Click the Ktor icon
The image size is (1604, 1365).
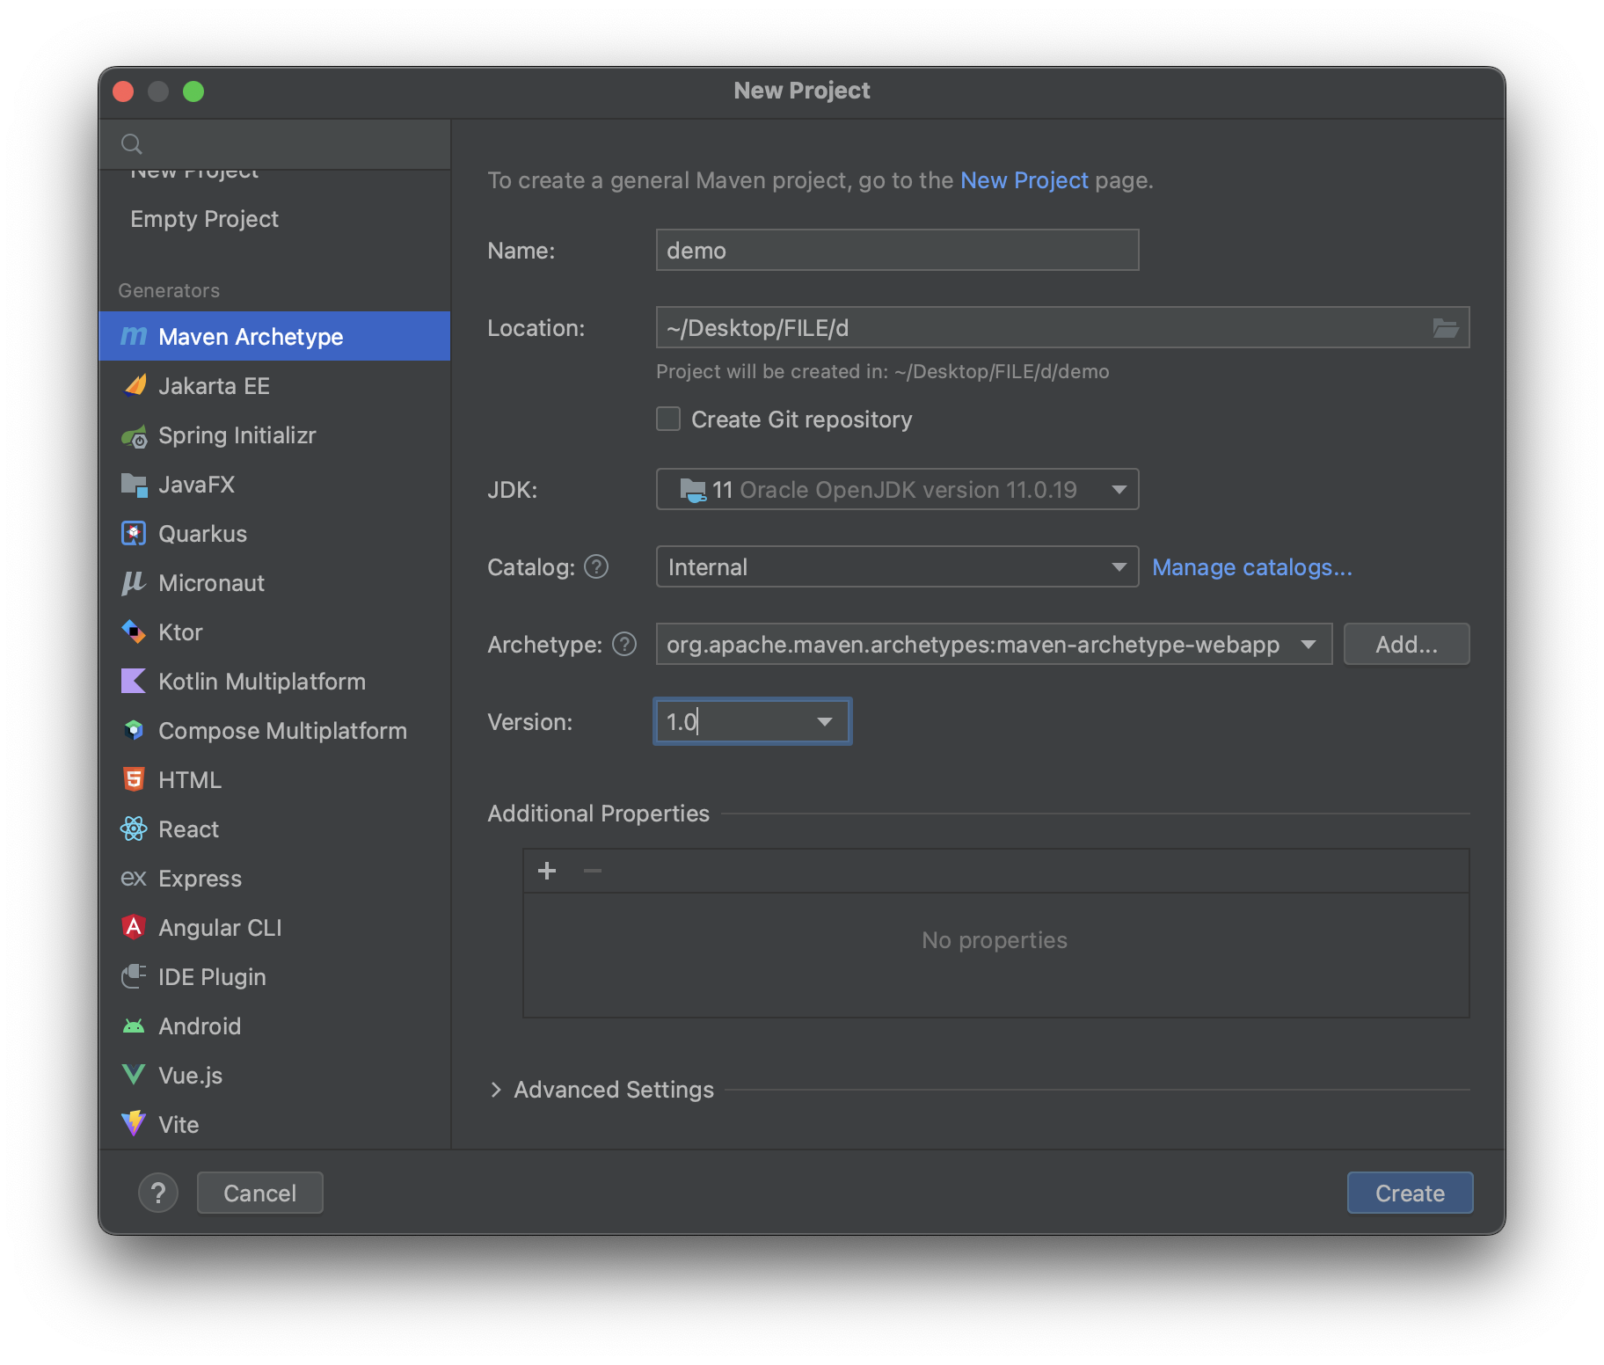point(134,632)
